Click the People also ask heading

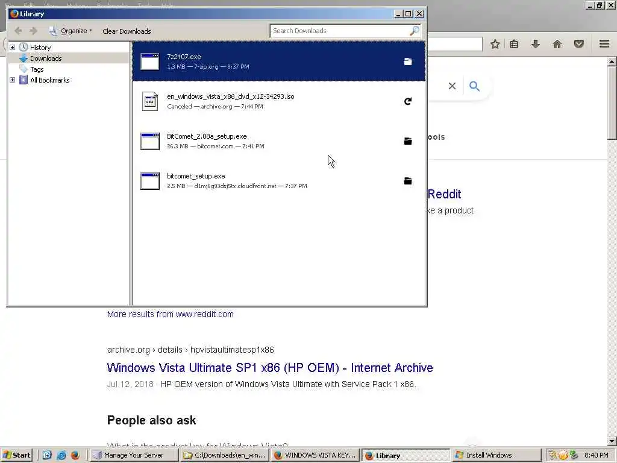click(x=151, y=420)
